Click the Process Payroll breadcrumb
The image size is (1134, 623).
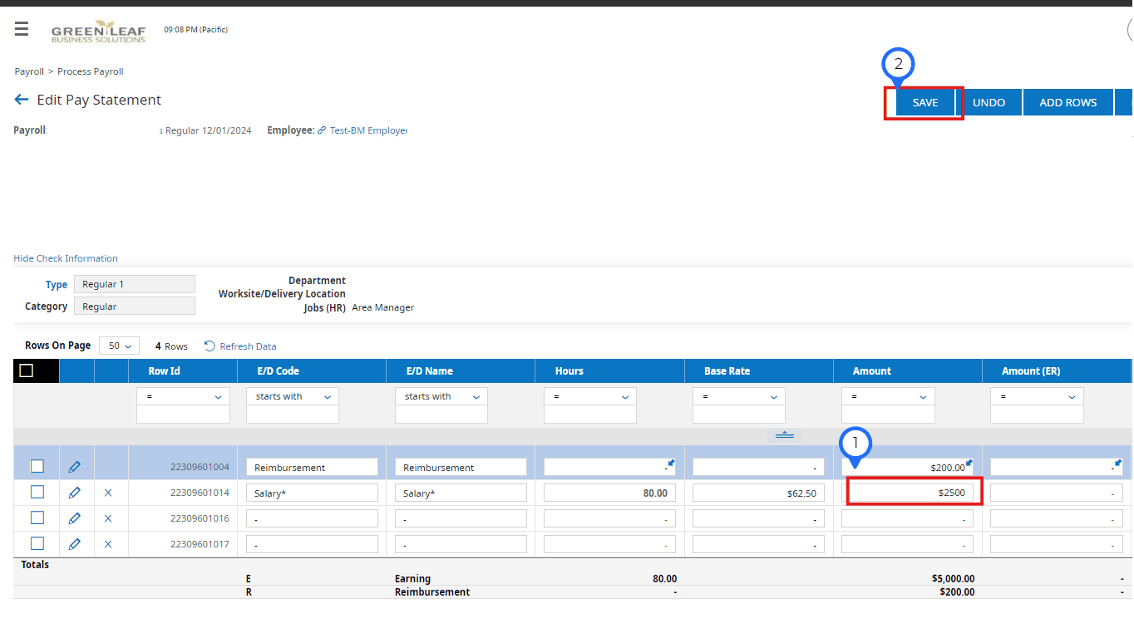[x=91, y=71]
